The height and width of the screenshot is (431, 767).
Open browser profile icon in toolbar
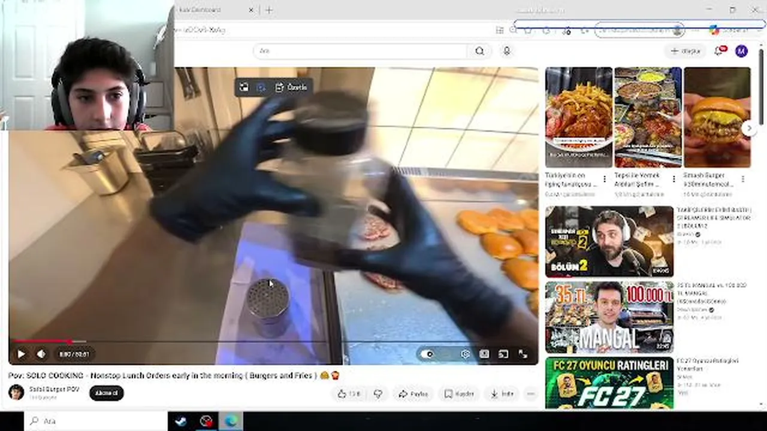pyautogui.click(x=677, y=30)
